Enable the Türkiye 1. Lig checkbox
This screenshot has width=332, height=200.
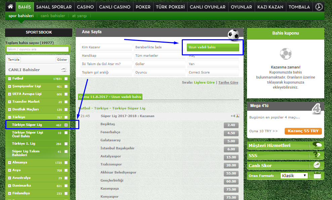[66, 144]
